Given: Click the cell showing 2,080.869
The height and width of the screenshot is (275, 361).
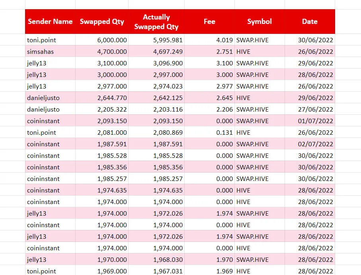Looking at the screenshot, I should tap(156, 132).
